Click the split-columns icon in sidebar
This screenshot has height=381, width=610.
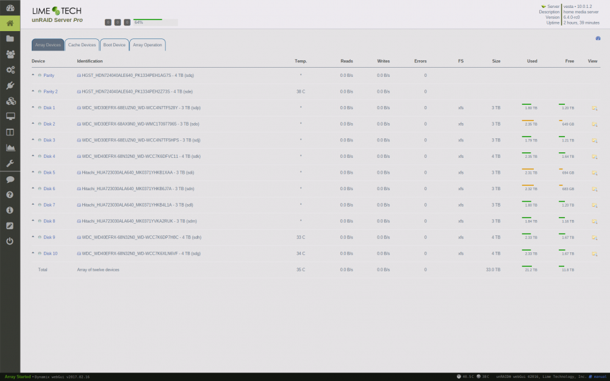(10, 132)
